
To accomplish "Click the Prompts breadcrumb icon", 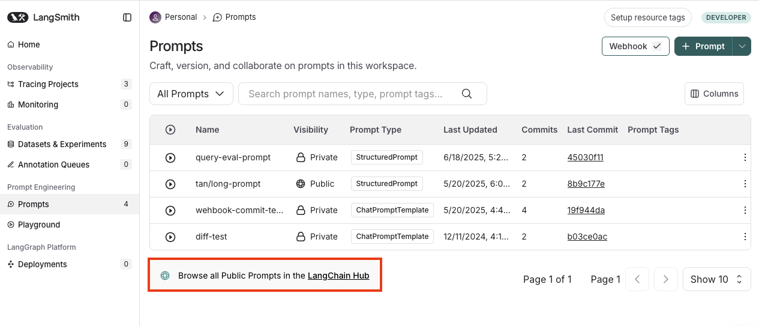I will (x=217, y=17).
